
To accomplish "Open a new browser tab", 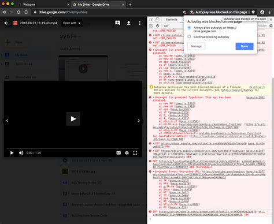I will click(x=130, y=5).
